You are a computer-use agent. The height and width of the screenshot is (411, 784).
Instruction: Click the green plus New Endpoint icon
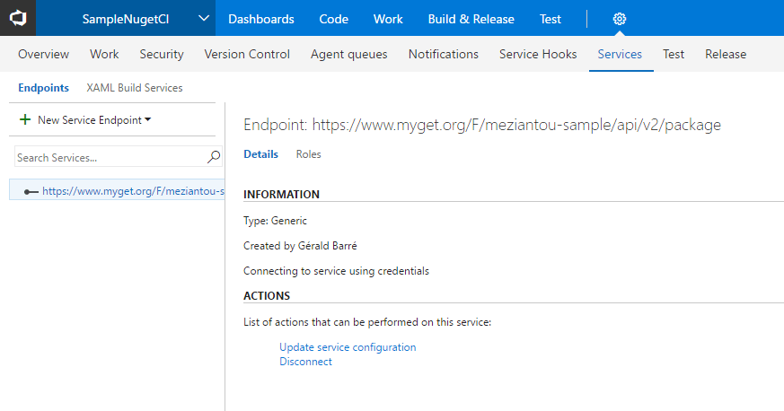click(25, 120)
